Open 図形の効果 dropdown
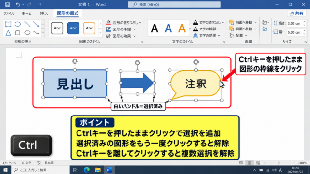Screen dimensions: 310x174 (121, 36)
